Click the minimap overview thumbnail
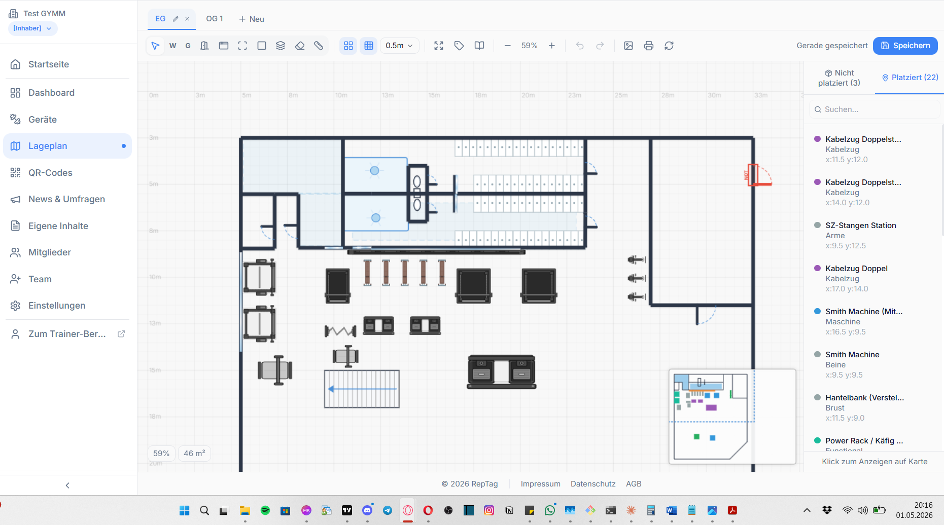The height and width of the screenshot is (525, 944). 732,417
